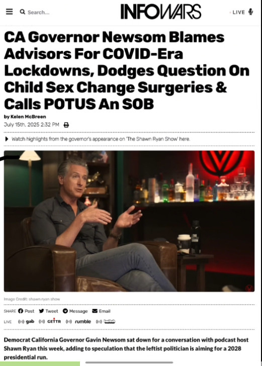Go to Infowars home via logo
The image size is (262, 366).
click(161, 12)
